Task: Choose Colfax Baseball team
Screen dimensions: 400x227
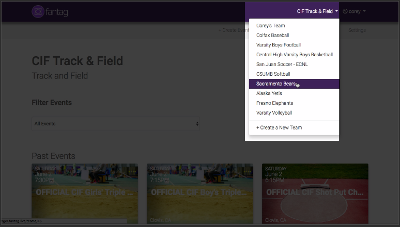Action: point(294,35)
